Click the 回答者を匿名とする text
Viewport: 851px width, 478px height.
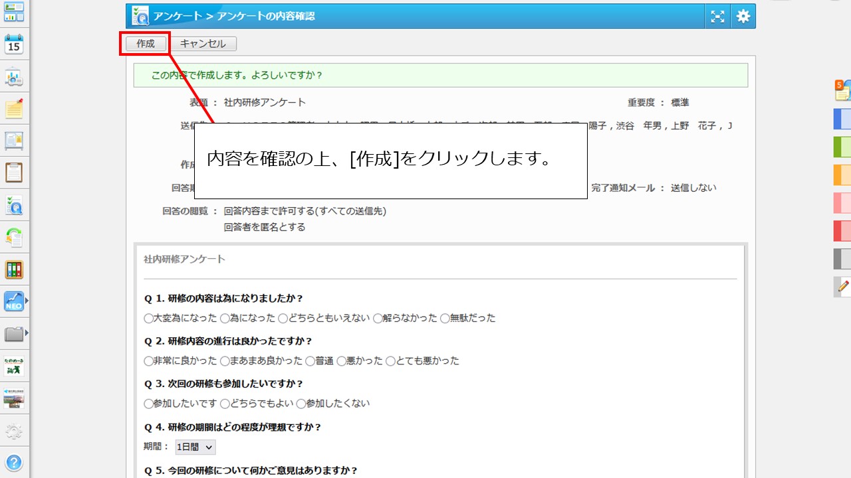tap(265, 227)
